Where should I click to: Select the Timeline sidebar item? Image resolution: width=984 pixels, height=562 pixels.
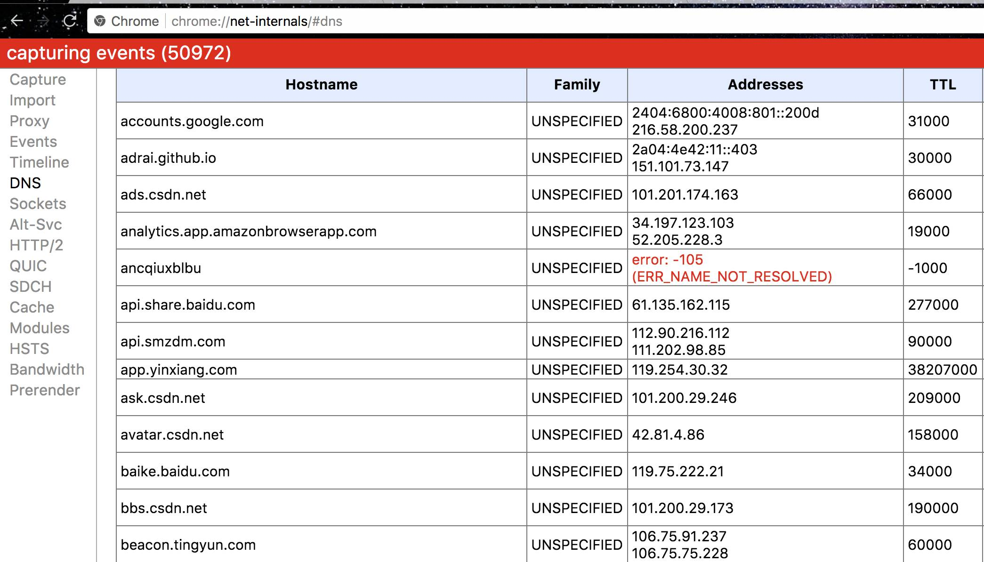point(39,162)
